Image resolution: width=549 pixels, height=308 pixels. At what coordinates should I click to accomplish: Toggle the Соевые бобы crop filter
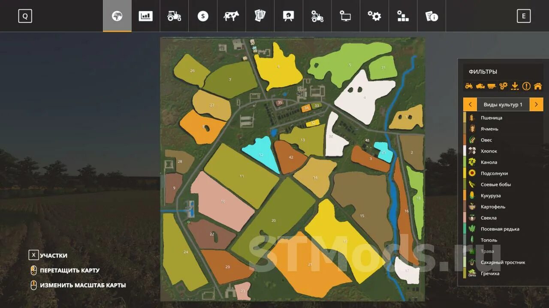click(503, 184)
